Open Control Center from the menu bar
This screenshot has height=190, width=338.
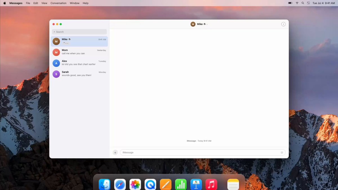point(308,3)
